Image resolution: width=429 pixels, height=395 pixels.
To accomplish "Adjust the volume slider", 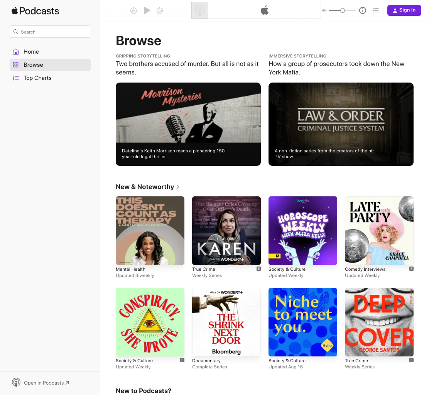I will pyautogui.click(x=342, y=10).
